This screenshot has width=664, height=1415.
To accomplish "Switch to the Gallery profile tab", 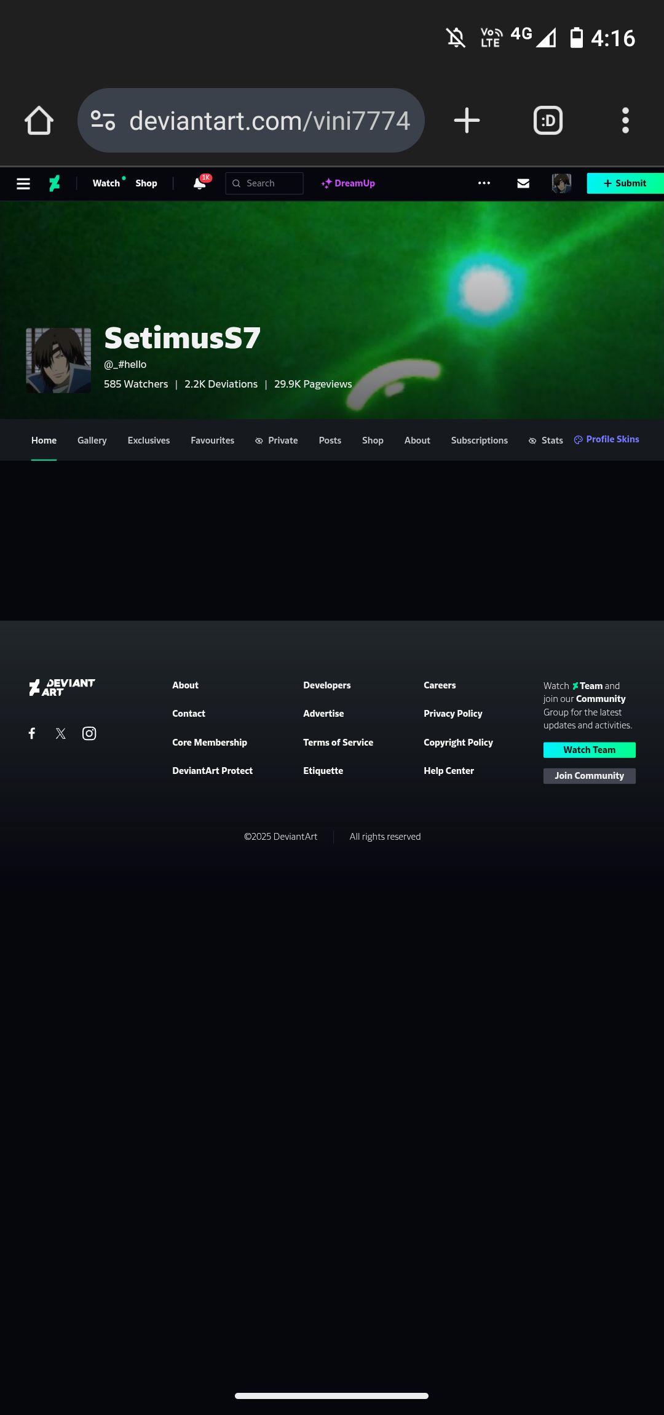I will tap(92, 440).
